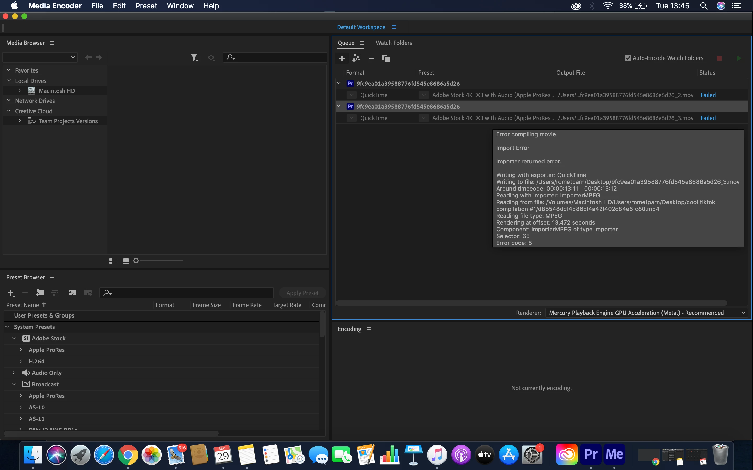Switch Media Browser to thumbnail view
This screenshot has width=753, height=470.
pyautogui.click(x=126, y=261)
